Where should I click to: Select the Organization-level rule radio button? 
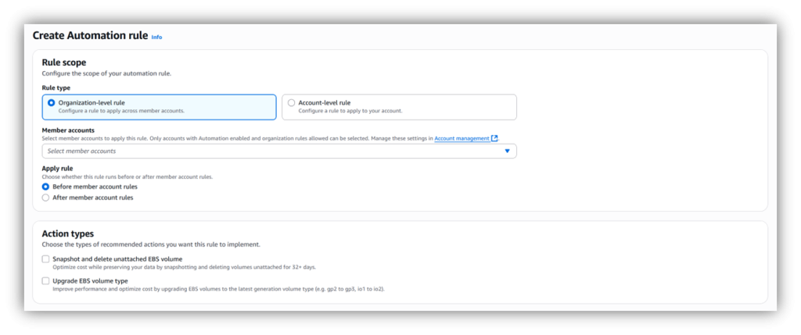click(52, 102)
